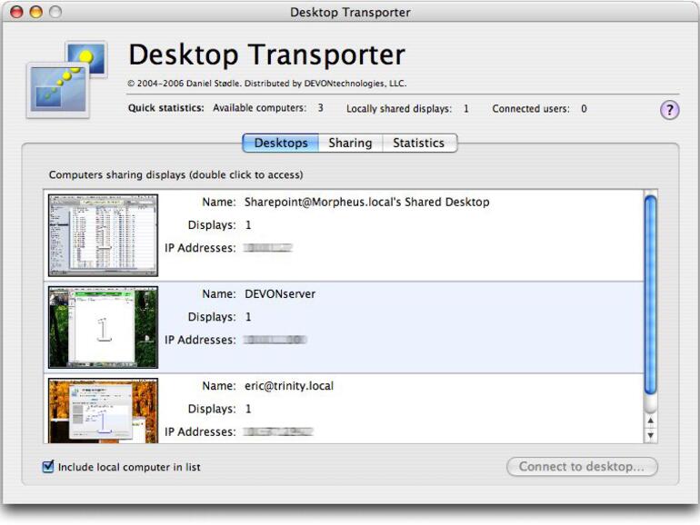Select the DEVONserver desktop thumbnail

(103, 327)
